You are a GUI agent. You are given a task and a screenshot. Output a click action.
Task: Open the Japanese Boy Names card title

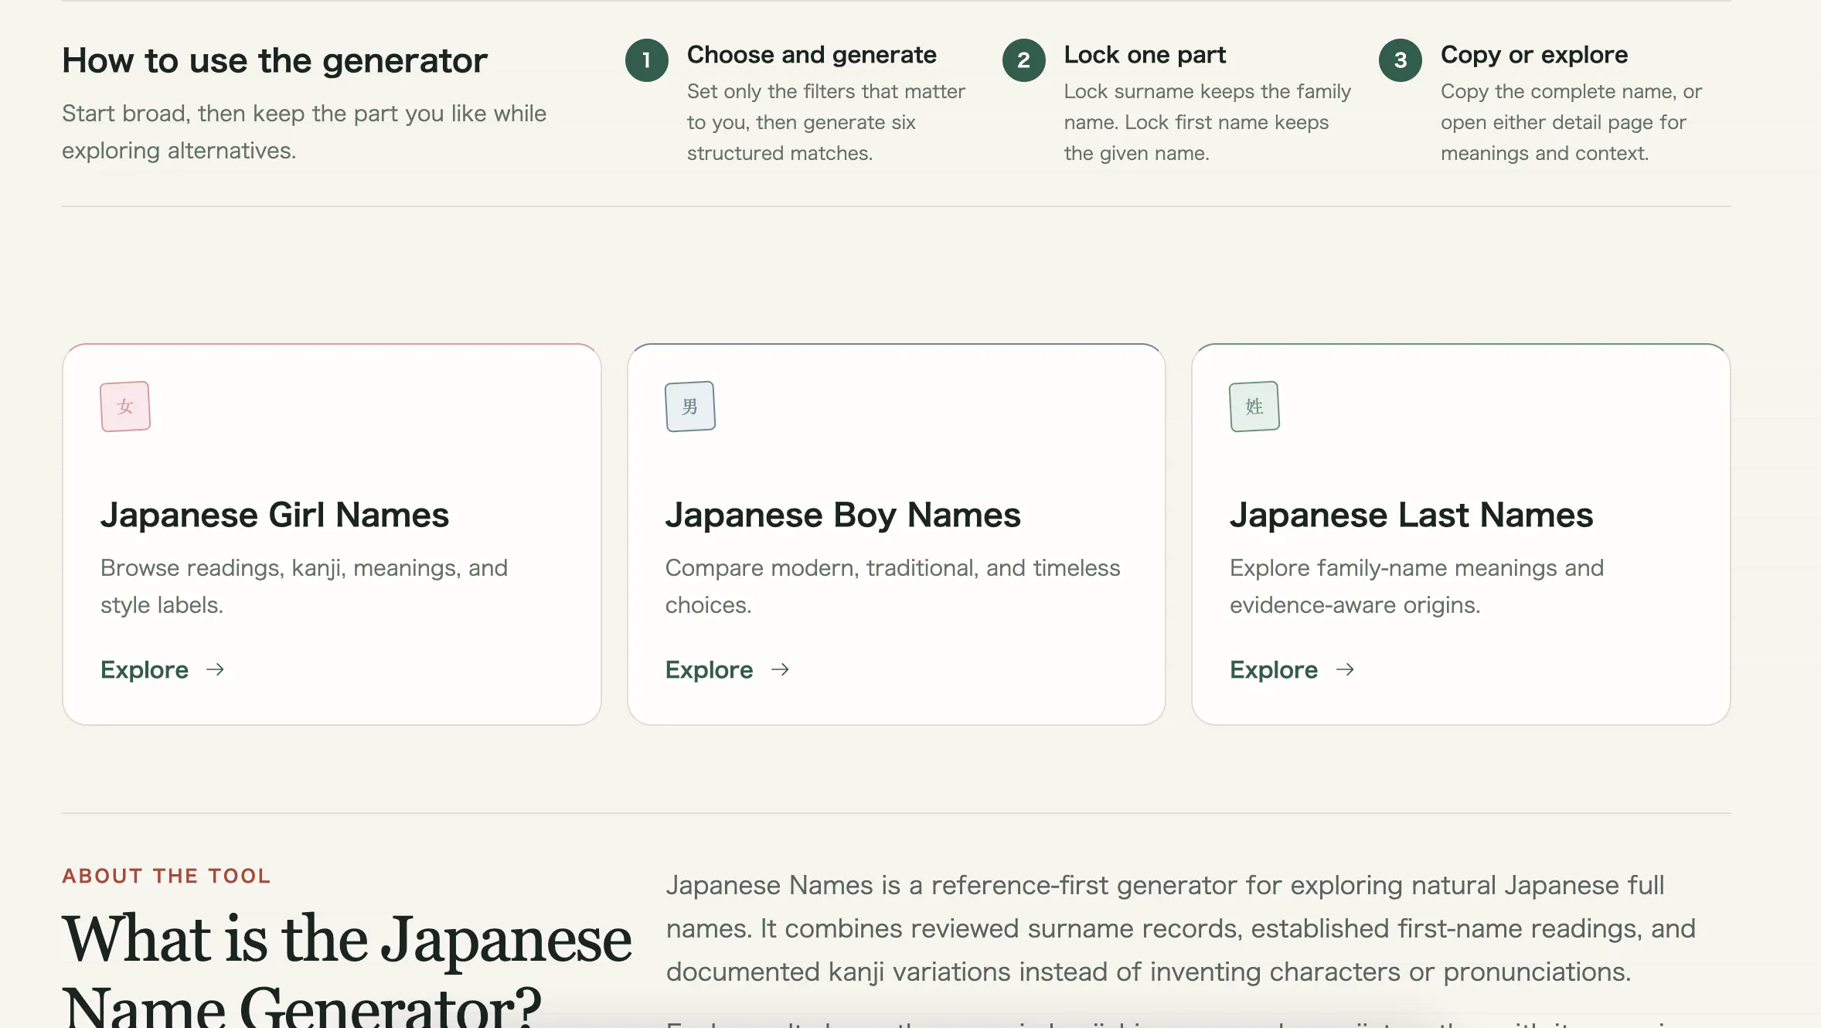[x=842, y=515]
